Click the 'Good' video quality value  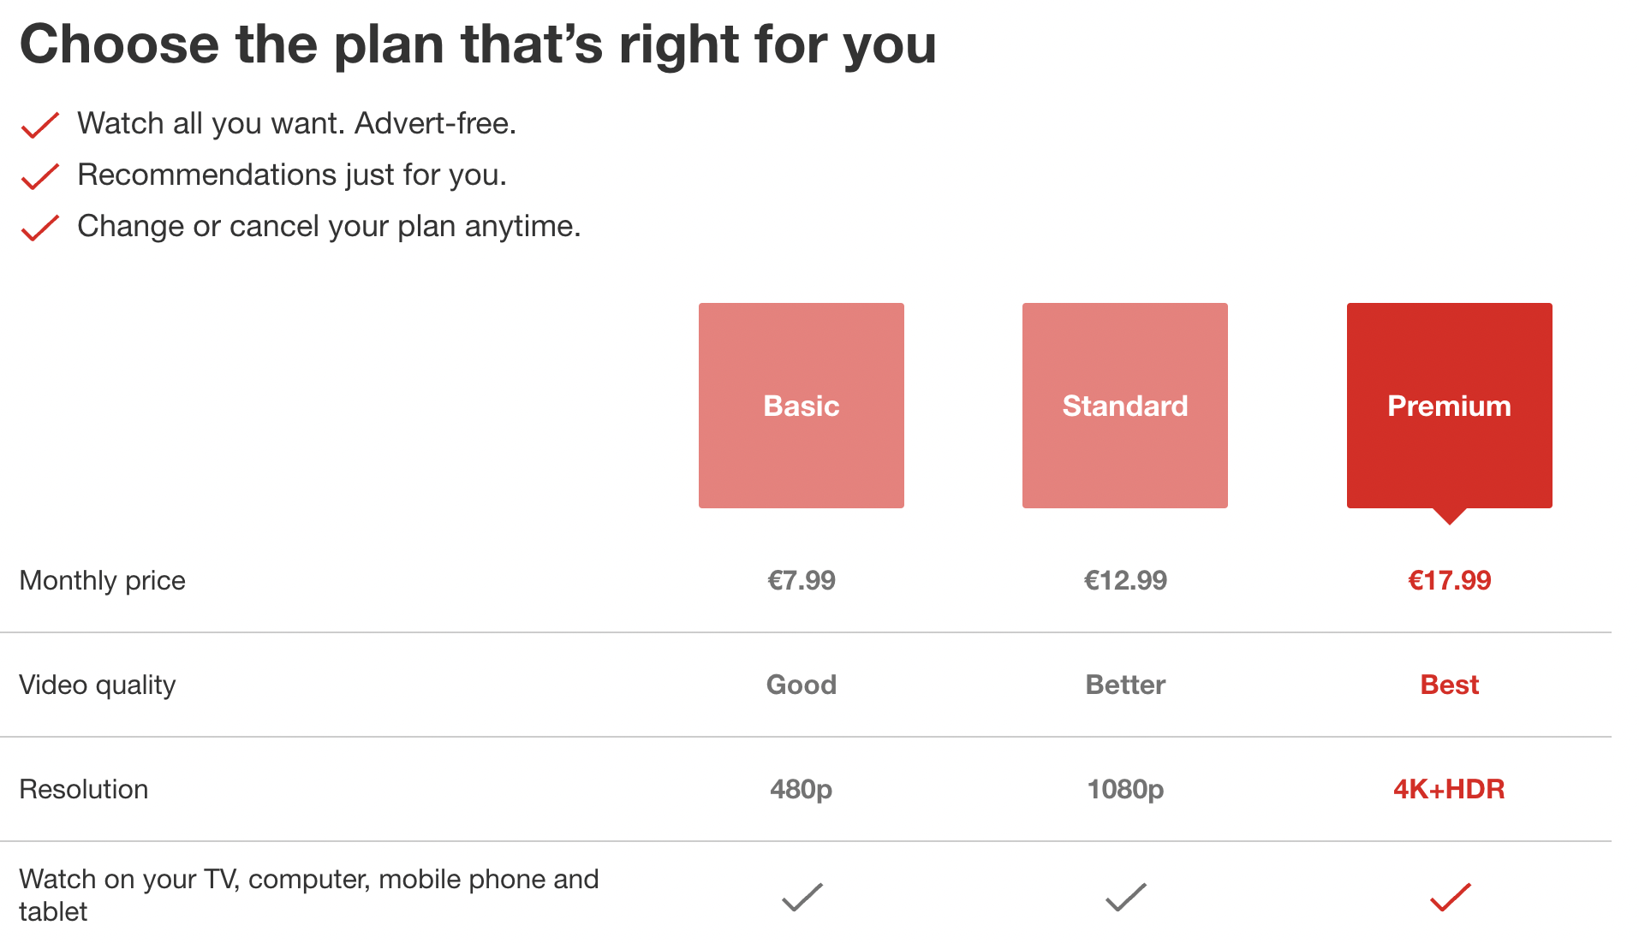[801, 685]
